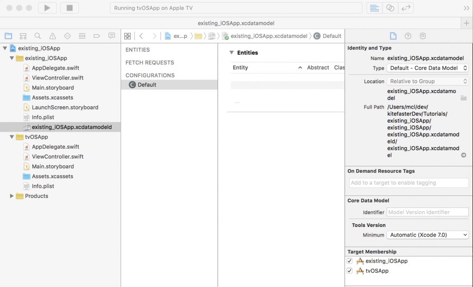Open the Symbol navigator
The height and width of the screenshot is (287, 473).
(23, 36)
